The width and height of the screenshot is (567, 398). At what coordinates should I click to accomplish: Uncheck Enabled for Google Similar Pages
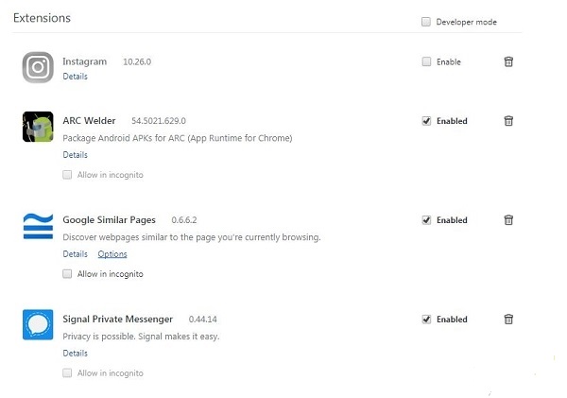pos(426,220)
